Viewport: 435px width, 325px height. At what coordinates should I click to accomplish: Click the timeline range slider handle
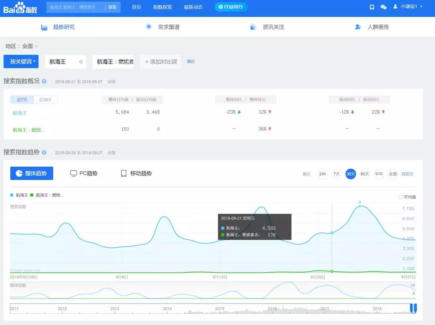point(413,308)
